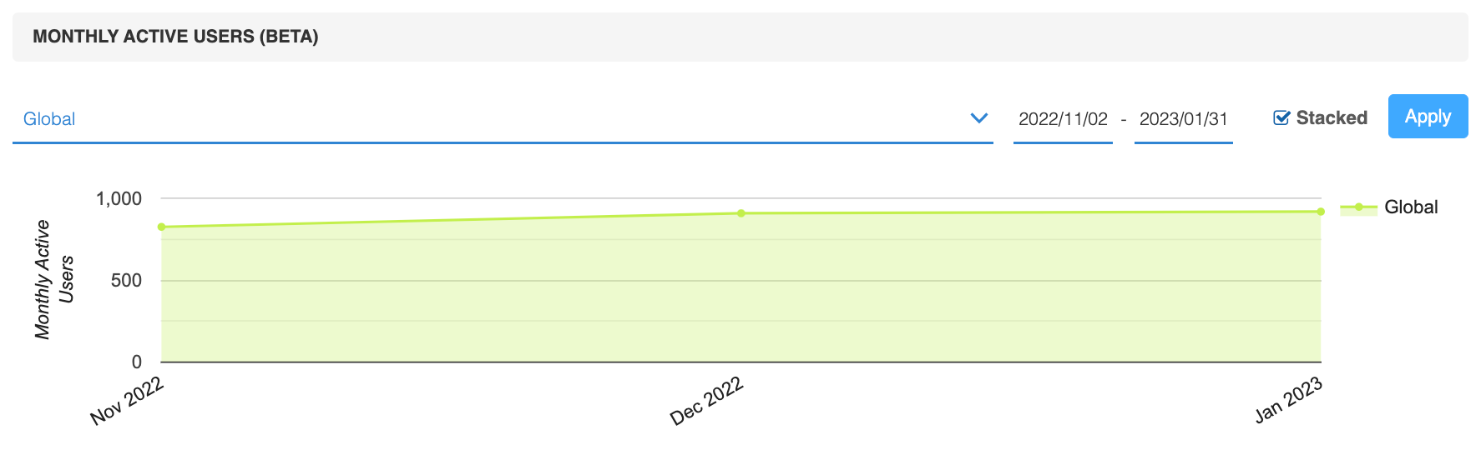The image size is (1481, 470).
Task: Click the Monthly Active Users axis title
Action: [x=54, y=280]
